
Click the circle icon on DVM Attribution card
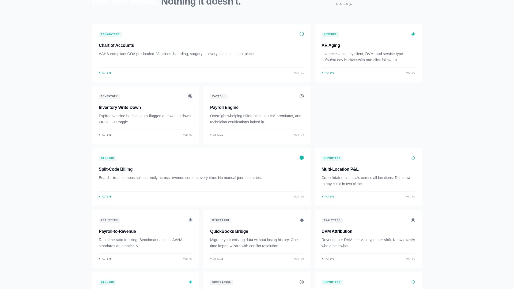point(413,220)
